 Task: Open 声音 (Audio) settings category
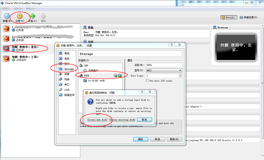tap(67, 74)
